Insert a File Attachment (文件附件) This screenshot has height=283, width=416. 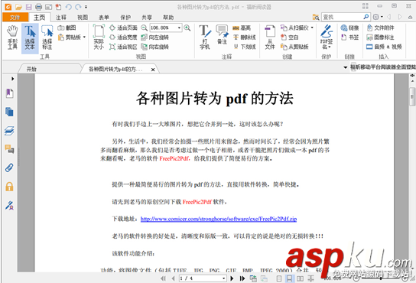coord(380,28)
